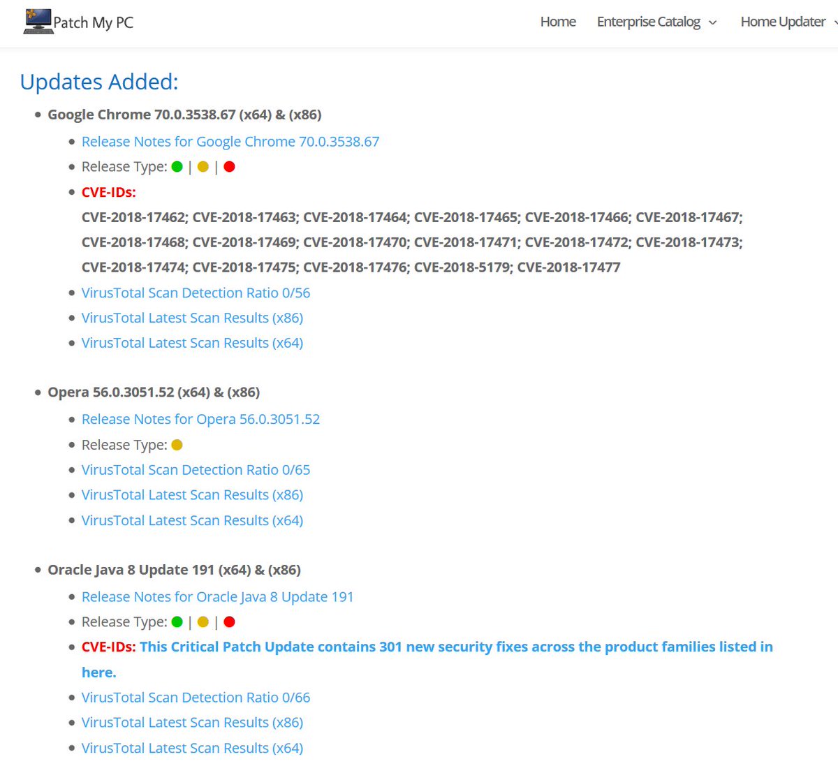Open Opera VirusTotal Latest Scan Results (x86)
Screen dimensions: 838x780
point(192,495)
